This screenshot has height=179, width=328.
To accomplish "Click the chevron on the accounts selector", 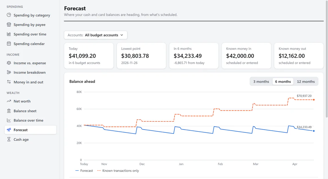I will 122,35.
